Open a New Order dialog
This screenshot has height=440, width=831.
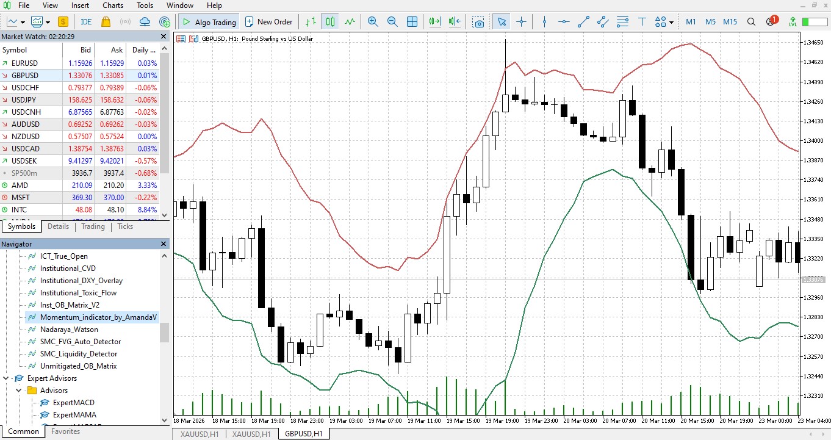[268, 22]
